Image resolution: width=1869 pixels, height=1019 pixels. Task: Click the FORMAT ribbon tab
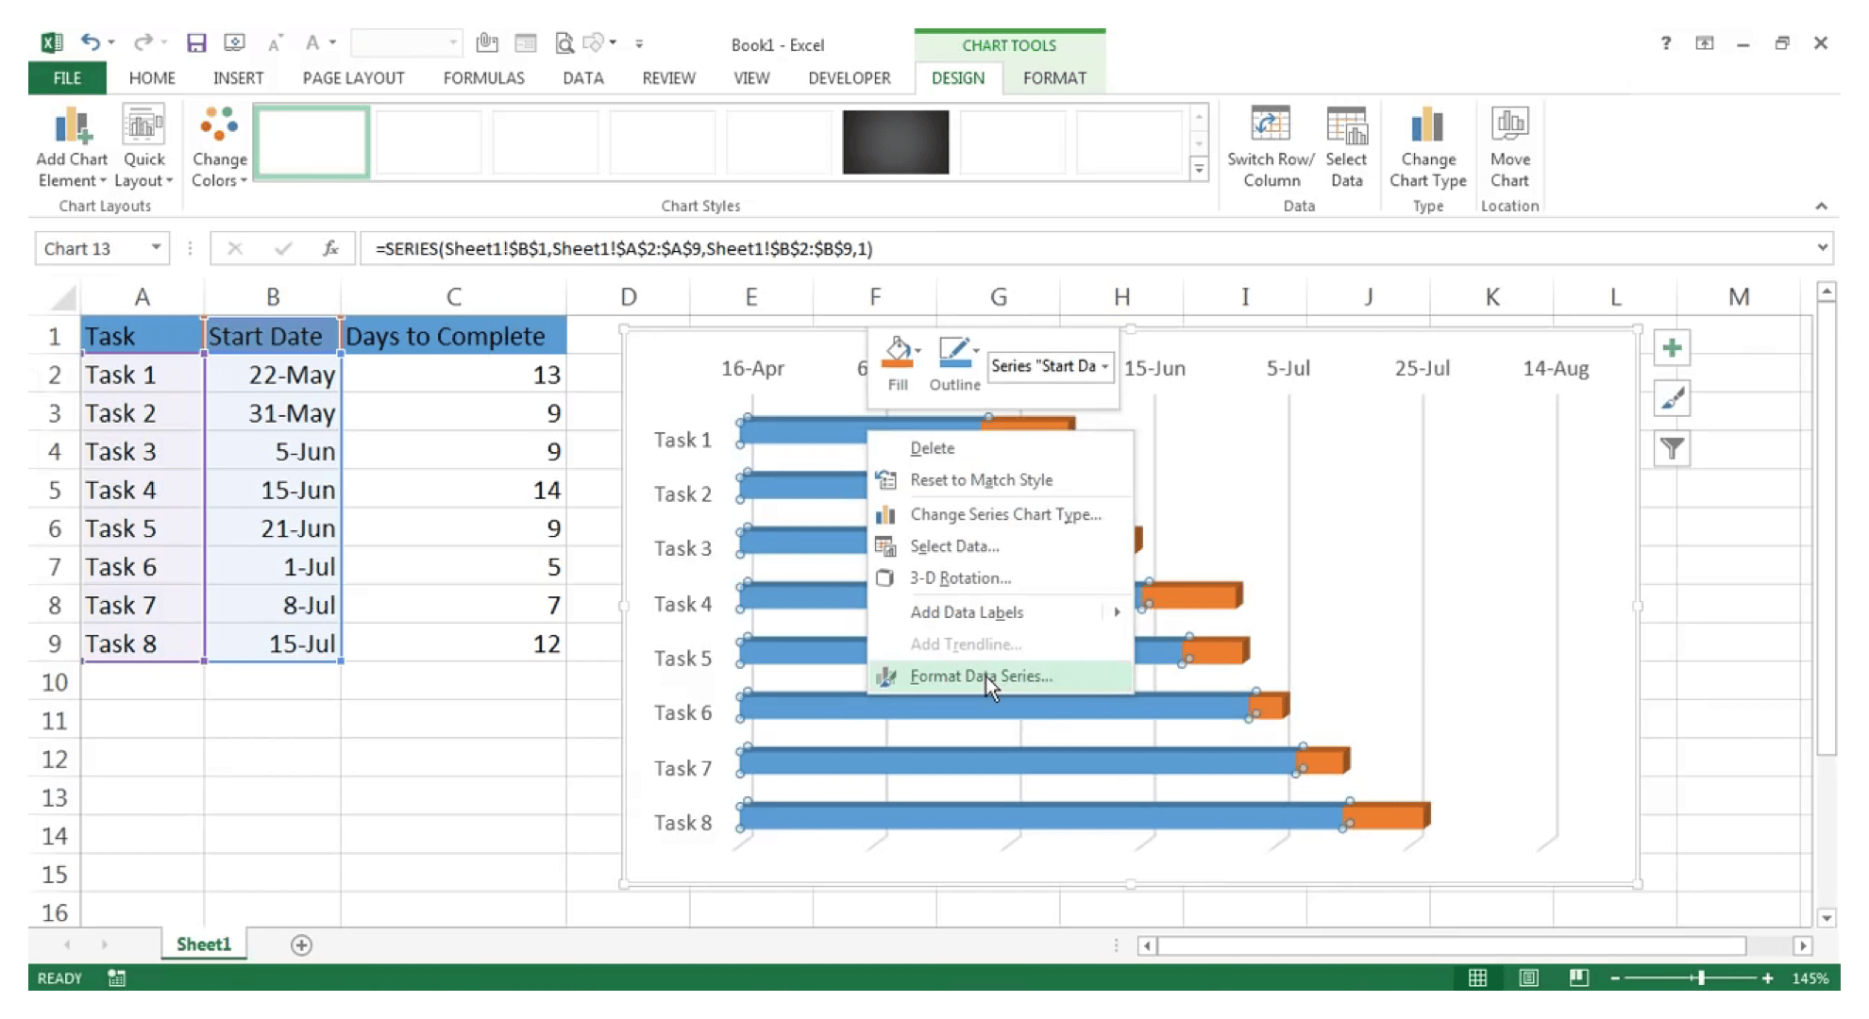1054,77
